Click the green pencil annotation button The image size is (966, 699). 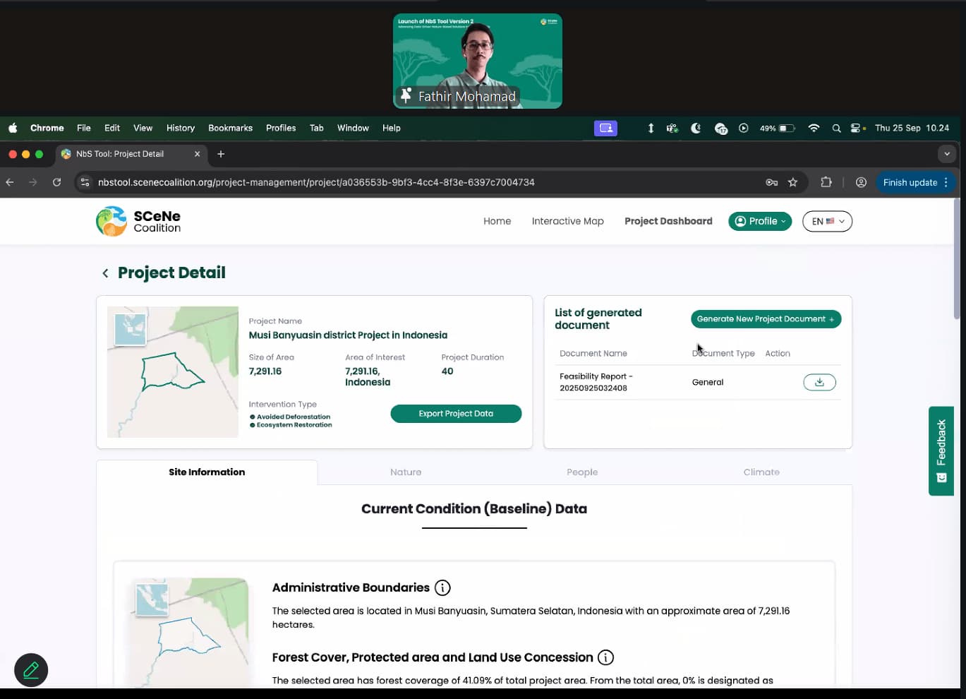31,670
